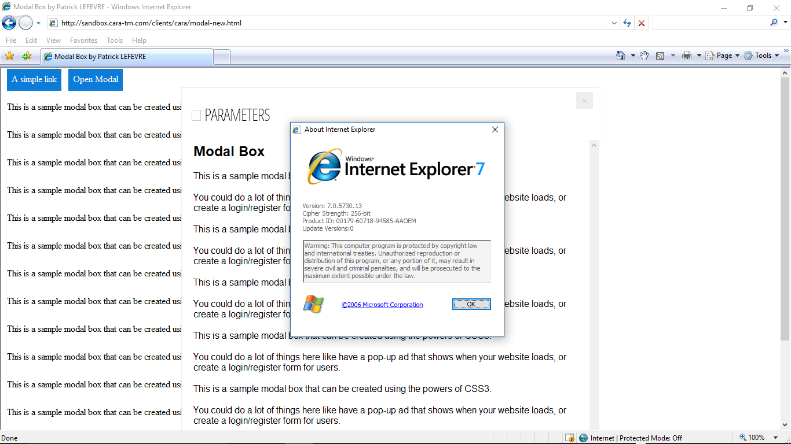Stop loading with the red X
The width and height of the screenshot is (791, 444).
click(x=642, y=23)
